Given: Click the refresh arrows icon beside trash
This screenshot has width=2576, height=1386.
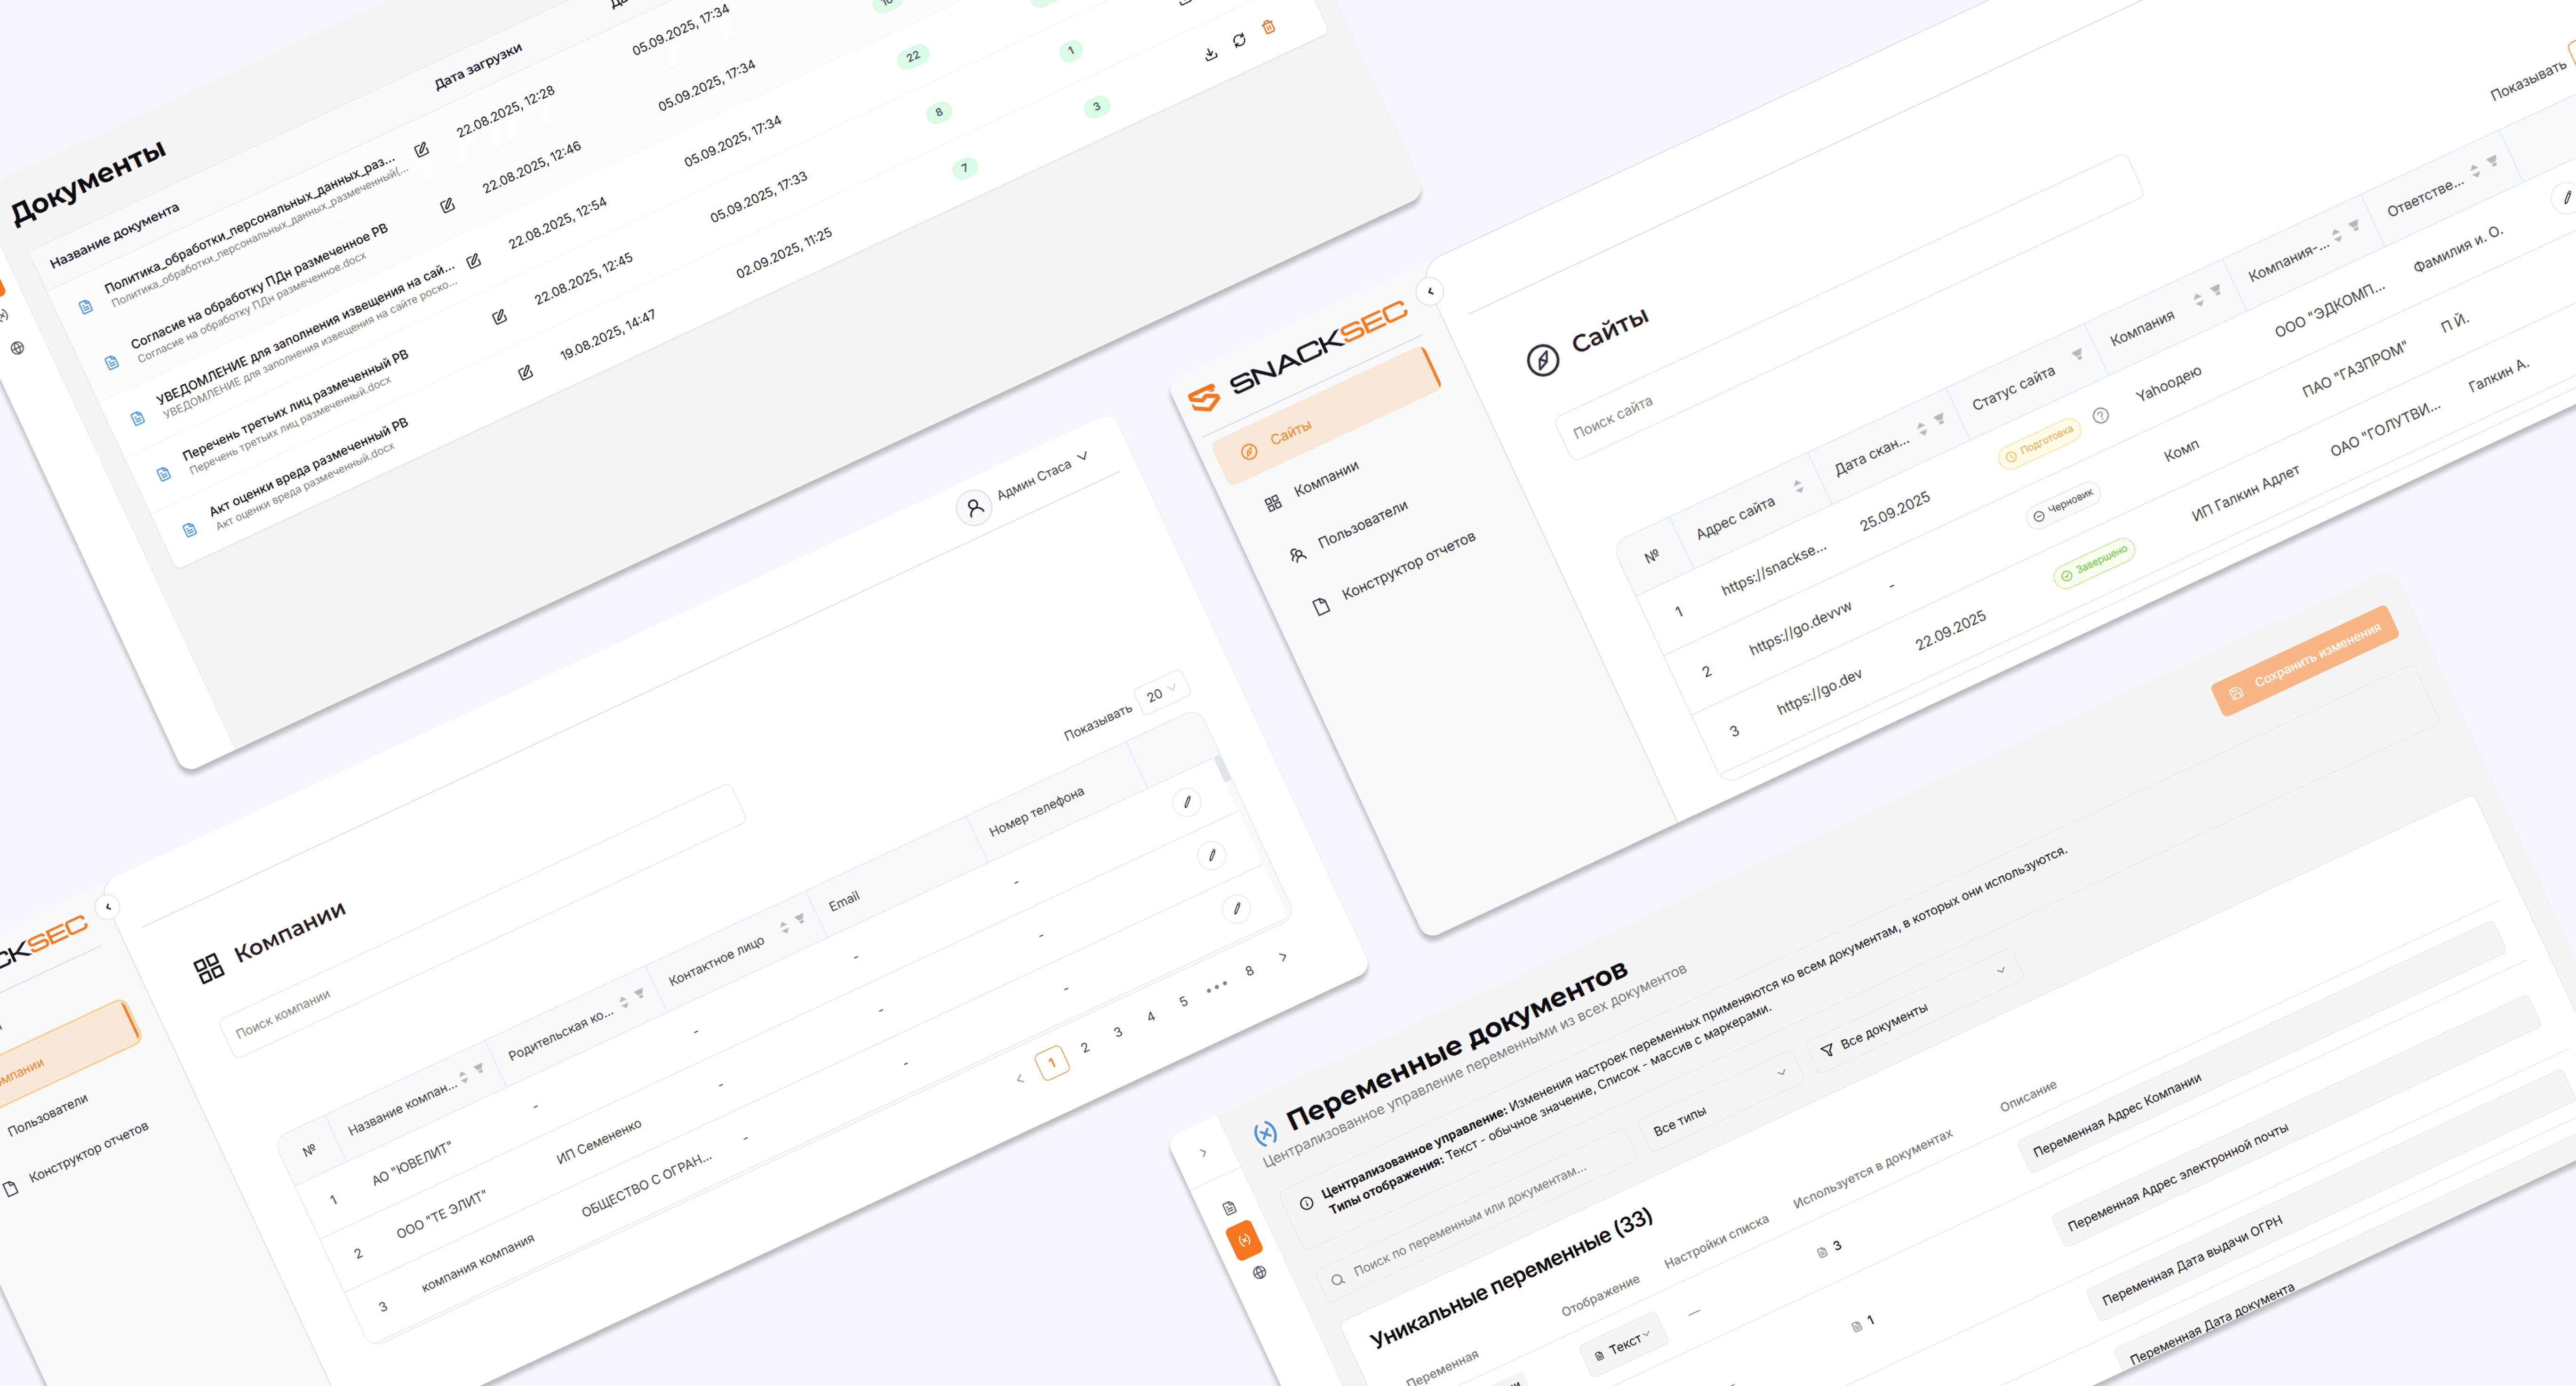Looking at the screenshot, I should pos(1239,40).
